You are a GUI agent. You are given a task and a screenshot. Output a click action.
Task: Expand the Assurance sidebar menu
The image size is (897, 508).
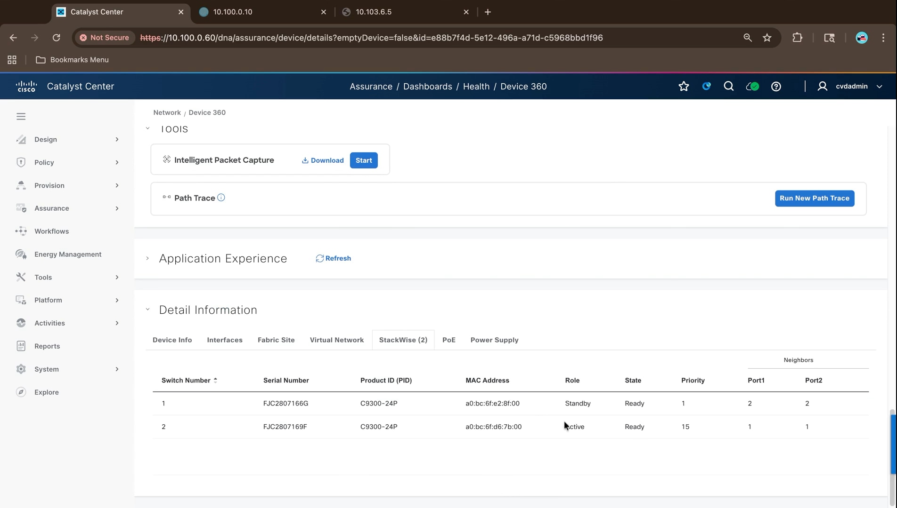click(x=117, y=208)
